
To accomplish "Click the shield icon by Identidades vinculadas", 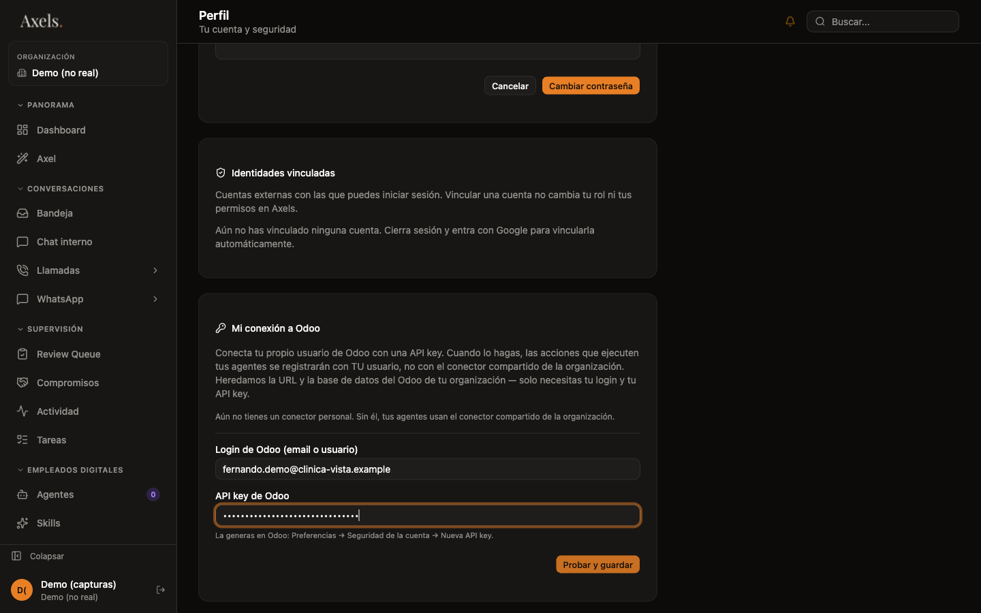I will pyautogui.click(x=221, y=173).
